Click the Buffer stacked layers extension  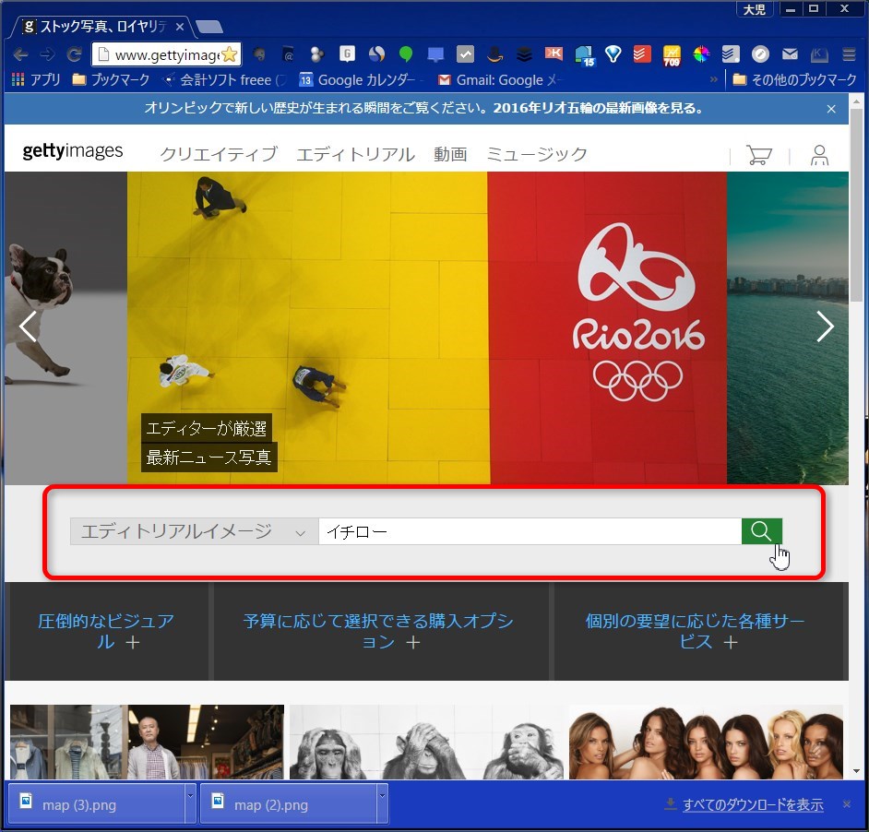[x=524, y=54]
